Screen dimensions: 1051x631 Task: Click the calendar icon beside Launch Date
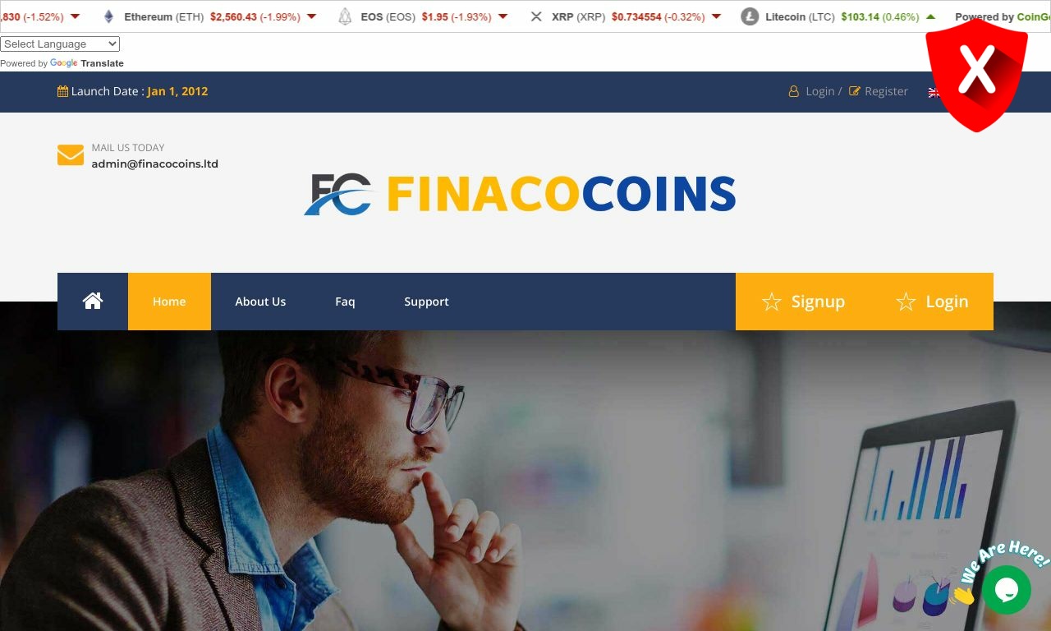point(62,91)
